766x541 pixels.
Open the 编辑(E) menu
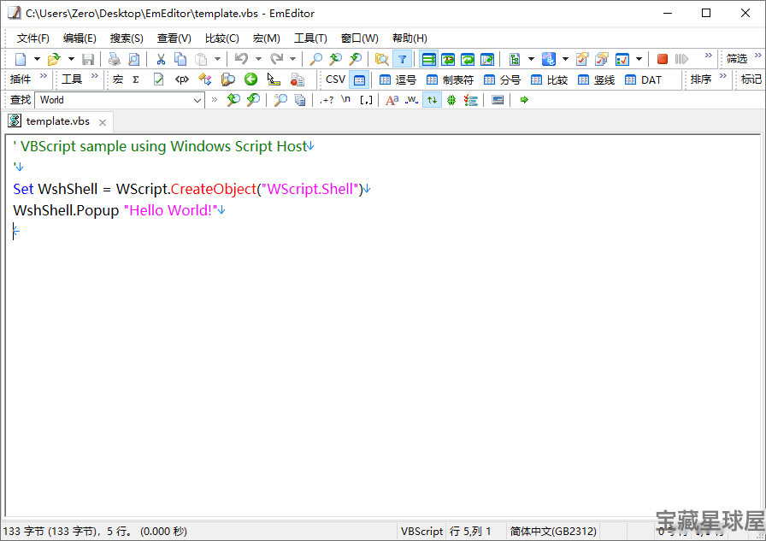[x=80, y=38]
